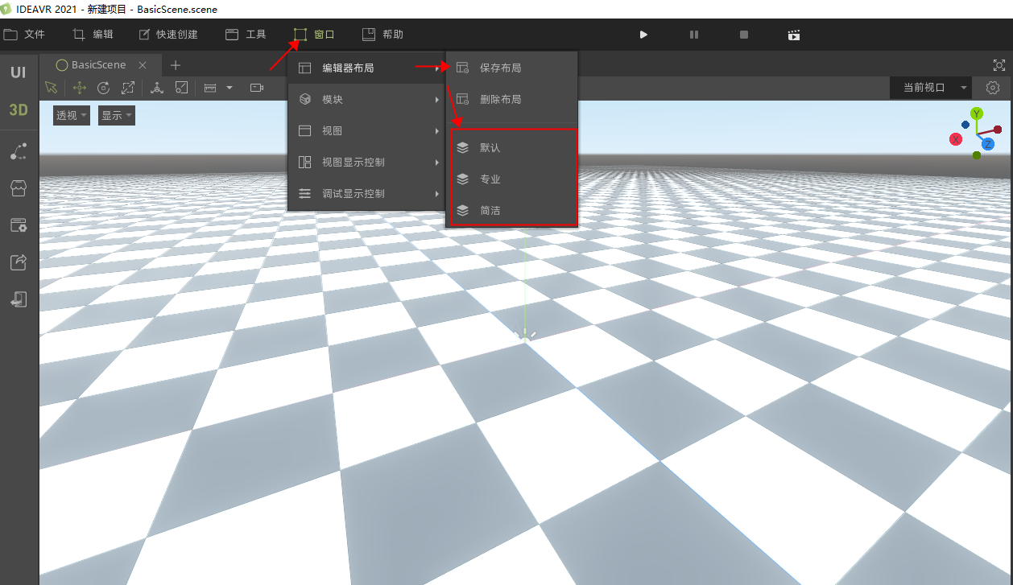Viewport: 1013px width, 585px height.
Task: Add a new scene tab
Action: (176, 65)
